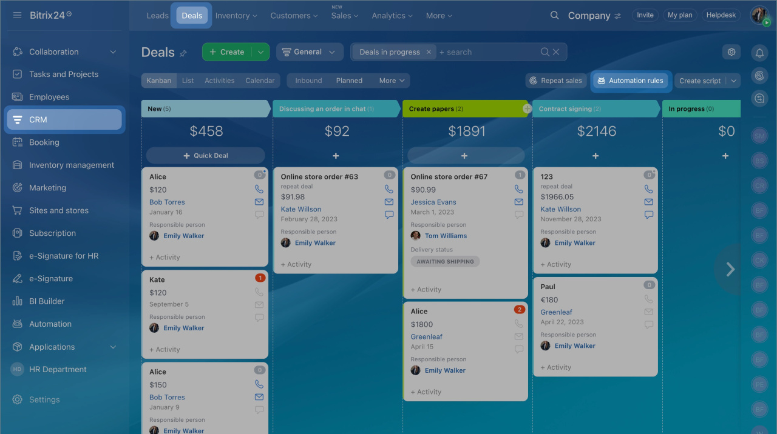
Task: Click the hamburger menu icon beside Bitrix24
Action: [17, 15]
